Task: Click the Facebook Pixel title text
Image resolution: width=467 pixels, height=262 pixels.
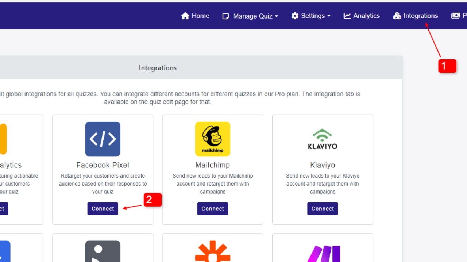Action: pos(103,165)
